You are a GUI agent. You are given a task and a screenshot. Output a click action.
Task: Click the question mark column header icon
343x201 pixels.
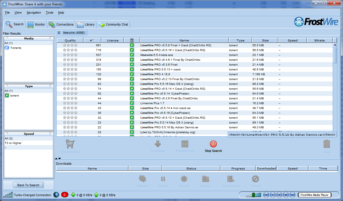click(132, 40)
